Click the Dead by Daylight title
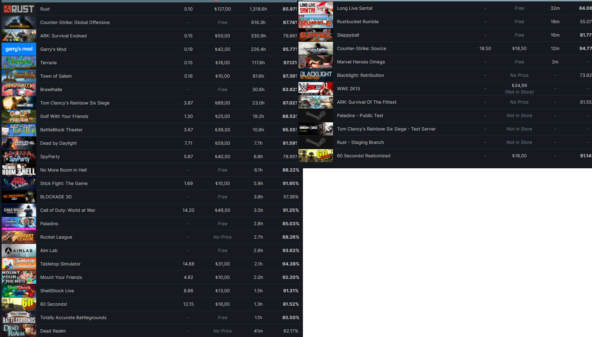592x337 pixels. tap(58, 143)
